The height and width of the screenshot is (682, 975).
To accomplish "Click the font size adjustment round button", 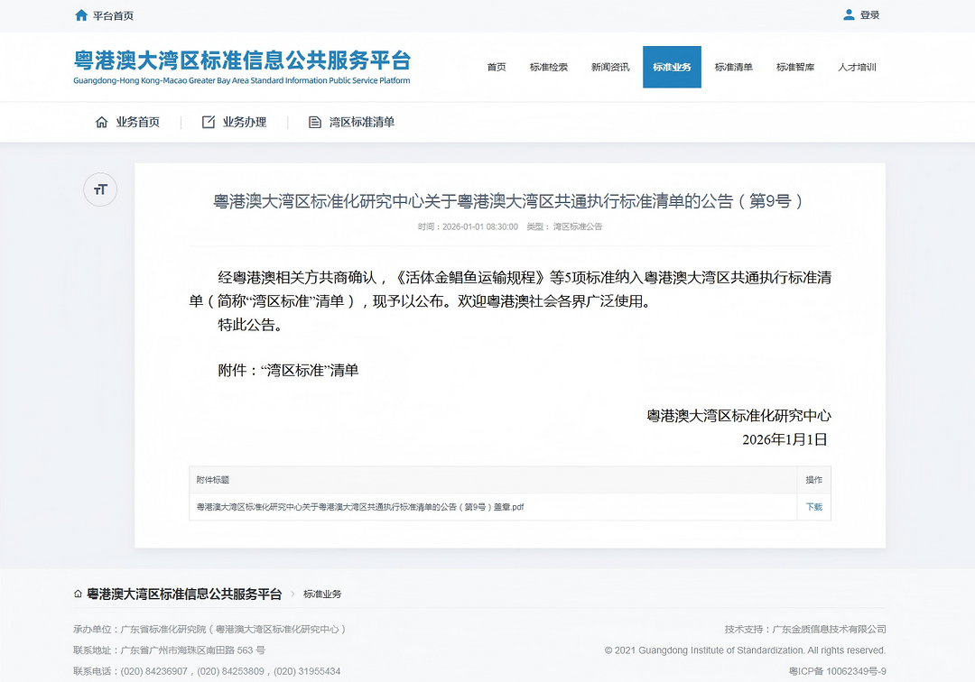I will [x=100, y=189].
